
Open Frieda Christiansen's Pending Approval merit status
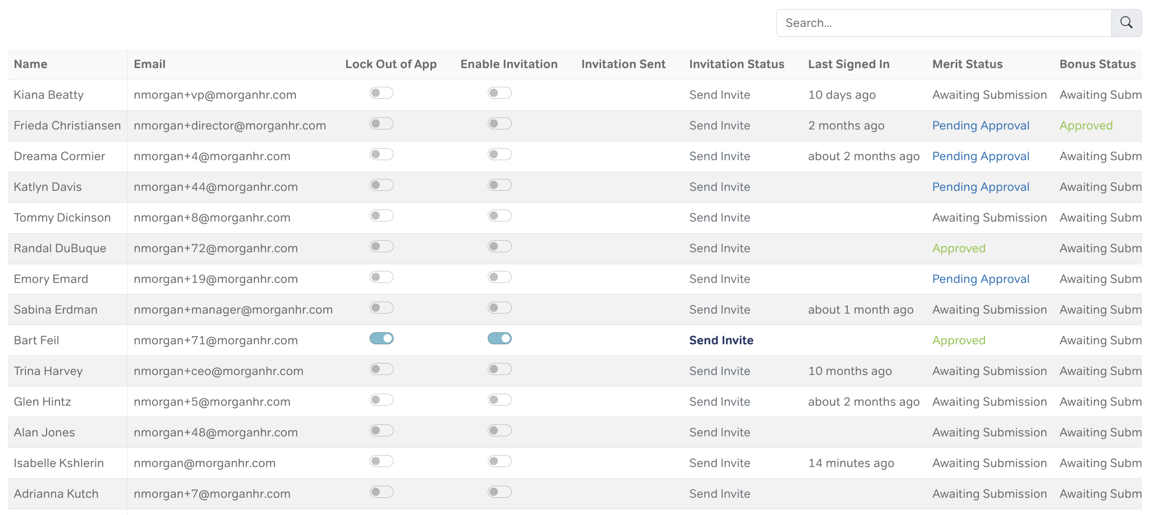[x=980, y=126]
